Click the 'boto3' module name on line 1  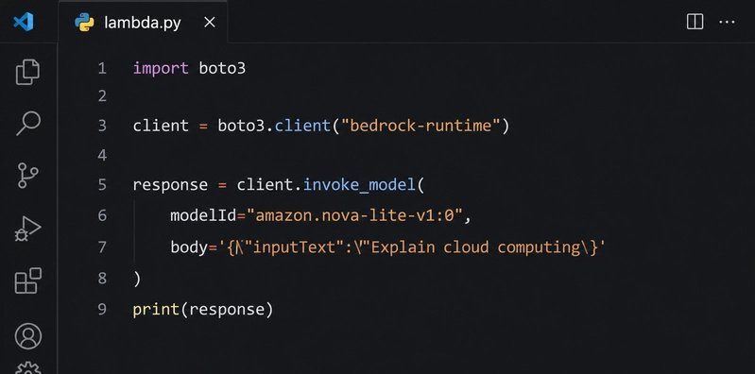coord(222,68)
